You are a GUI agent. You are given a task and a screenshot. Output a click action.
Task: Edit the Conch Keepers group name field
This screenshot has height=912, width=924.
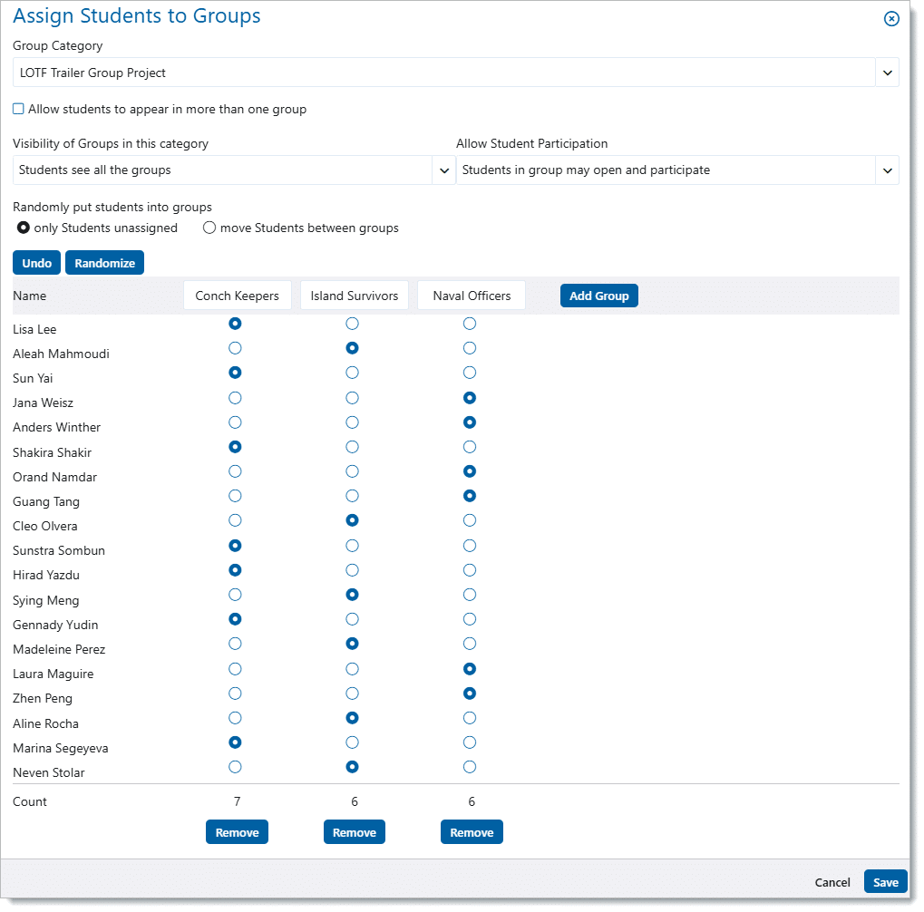pyautogui.click(x=238, y=296)
